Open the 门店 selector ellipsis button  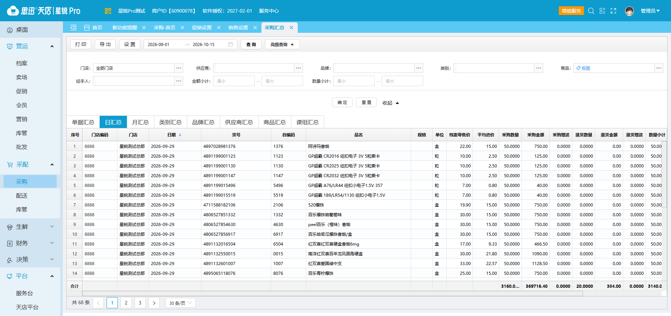coord(179,68)
